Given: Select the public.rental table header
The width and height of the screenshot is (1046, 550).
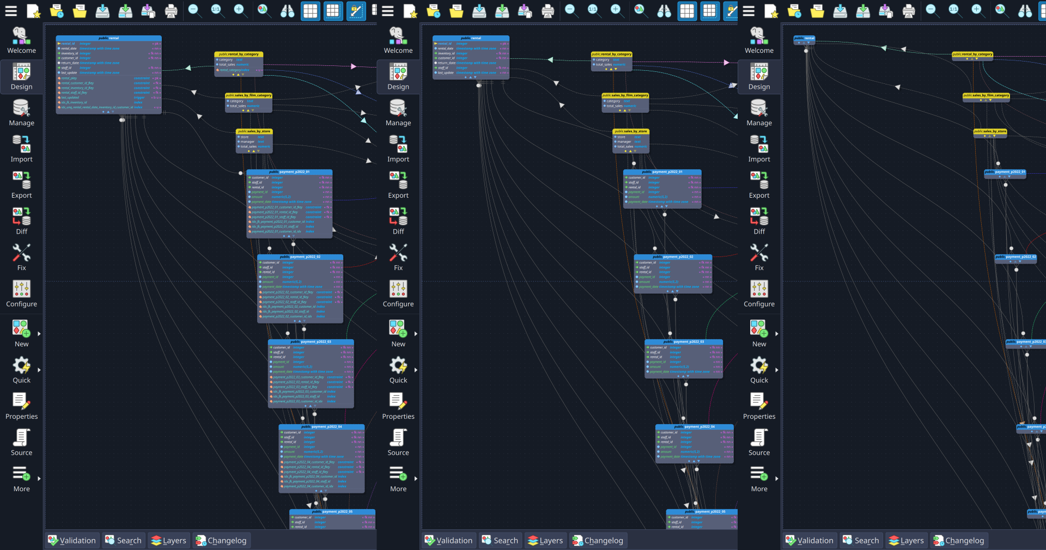Looking at the screenshot, I should [108, 38].
